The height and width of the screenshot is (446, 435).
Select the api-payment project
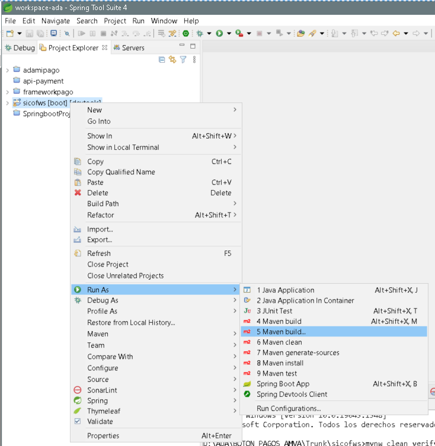point(43,81)
